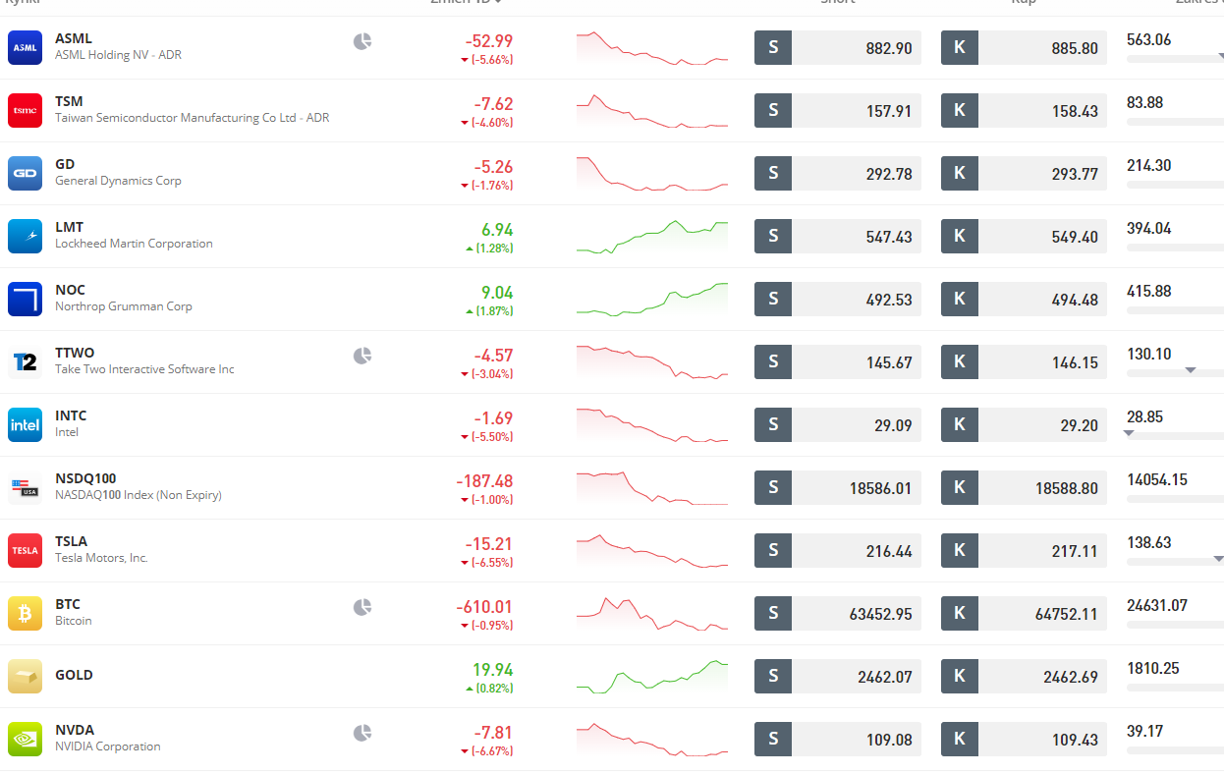Click the pie chart icon beside ASML
This screenshot has height=774, width=1224.
pos(362,41)
